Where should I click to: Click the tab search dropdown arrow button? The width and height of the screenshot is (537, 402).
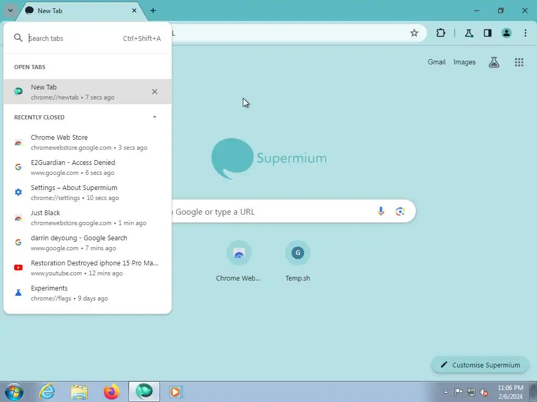pyautogui.click(x=10, y=10)
